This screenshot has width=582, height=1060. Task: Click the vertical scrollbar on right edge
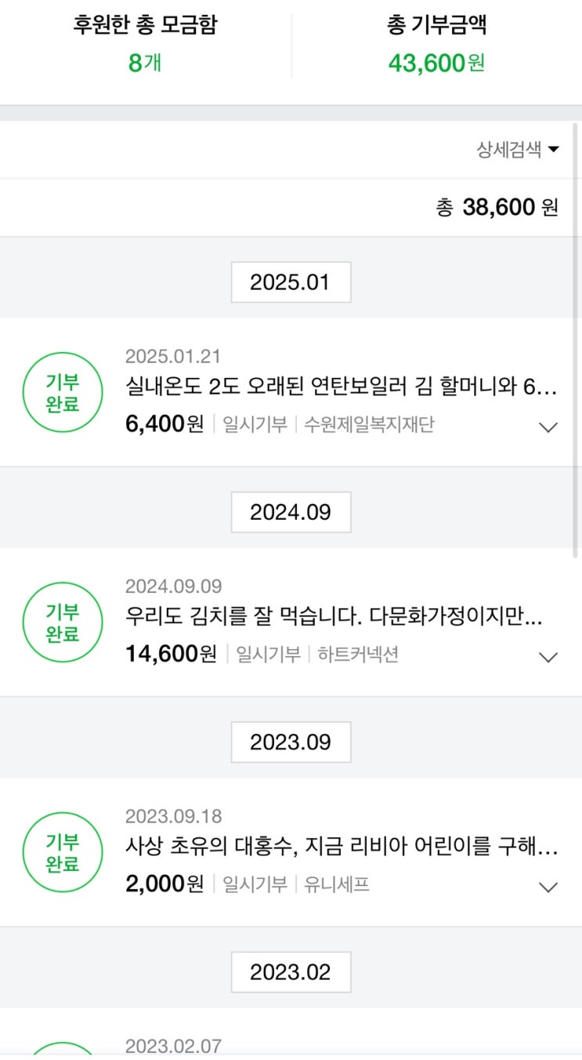(577, 337)
